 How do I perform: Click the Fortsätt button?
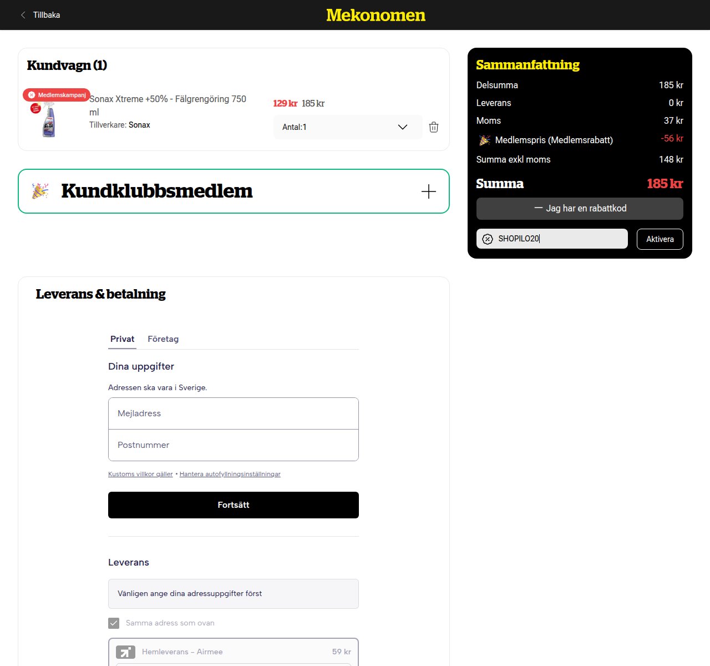tap(234, 505)
